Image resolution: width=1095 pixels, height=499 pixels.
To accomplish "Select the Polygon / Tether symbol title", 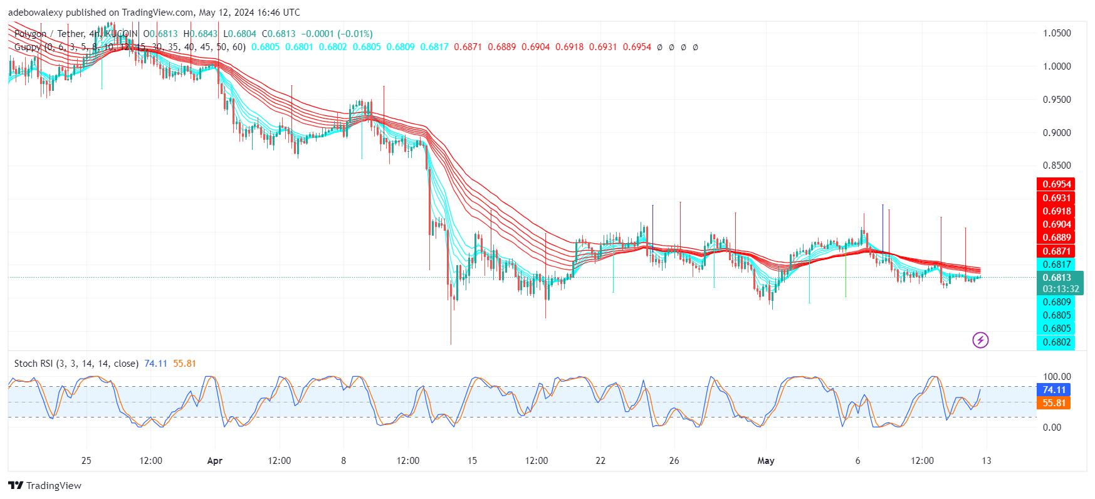I will click(x=50, y=34).
